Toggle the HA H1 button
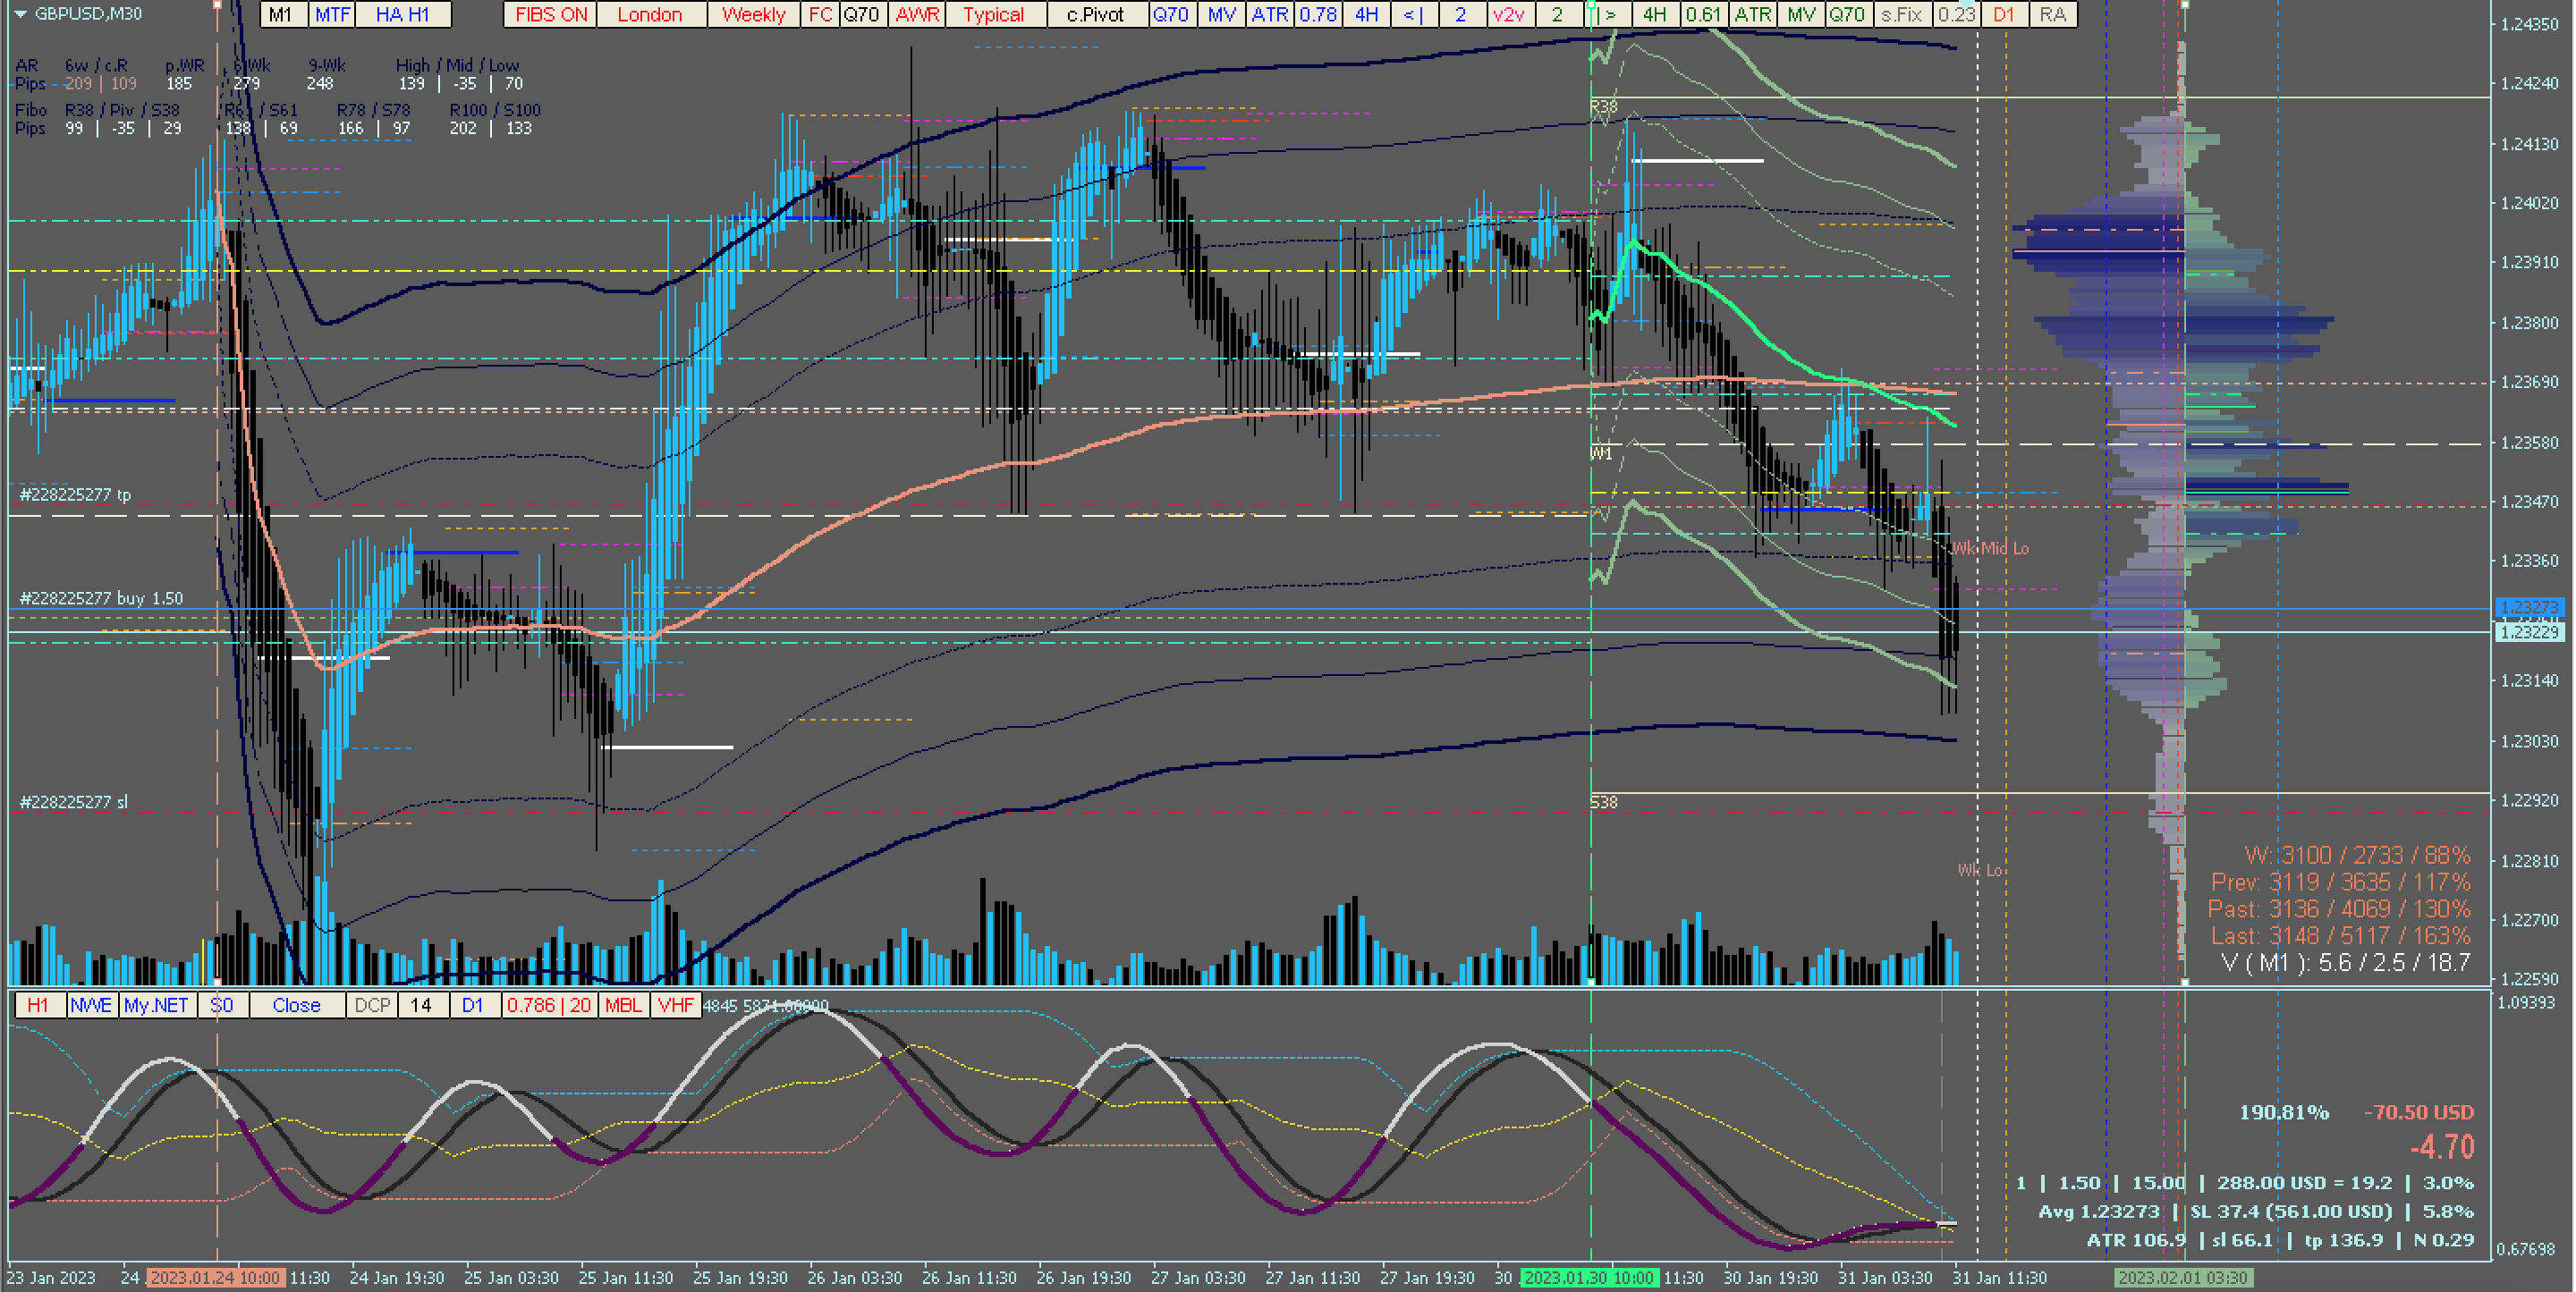The width and height of the screenshot is (2576, 1292). [x=403, y=14]
